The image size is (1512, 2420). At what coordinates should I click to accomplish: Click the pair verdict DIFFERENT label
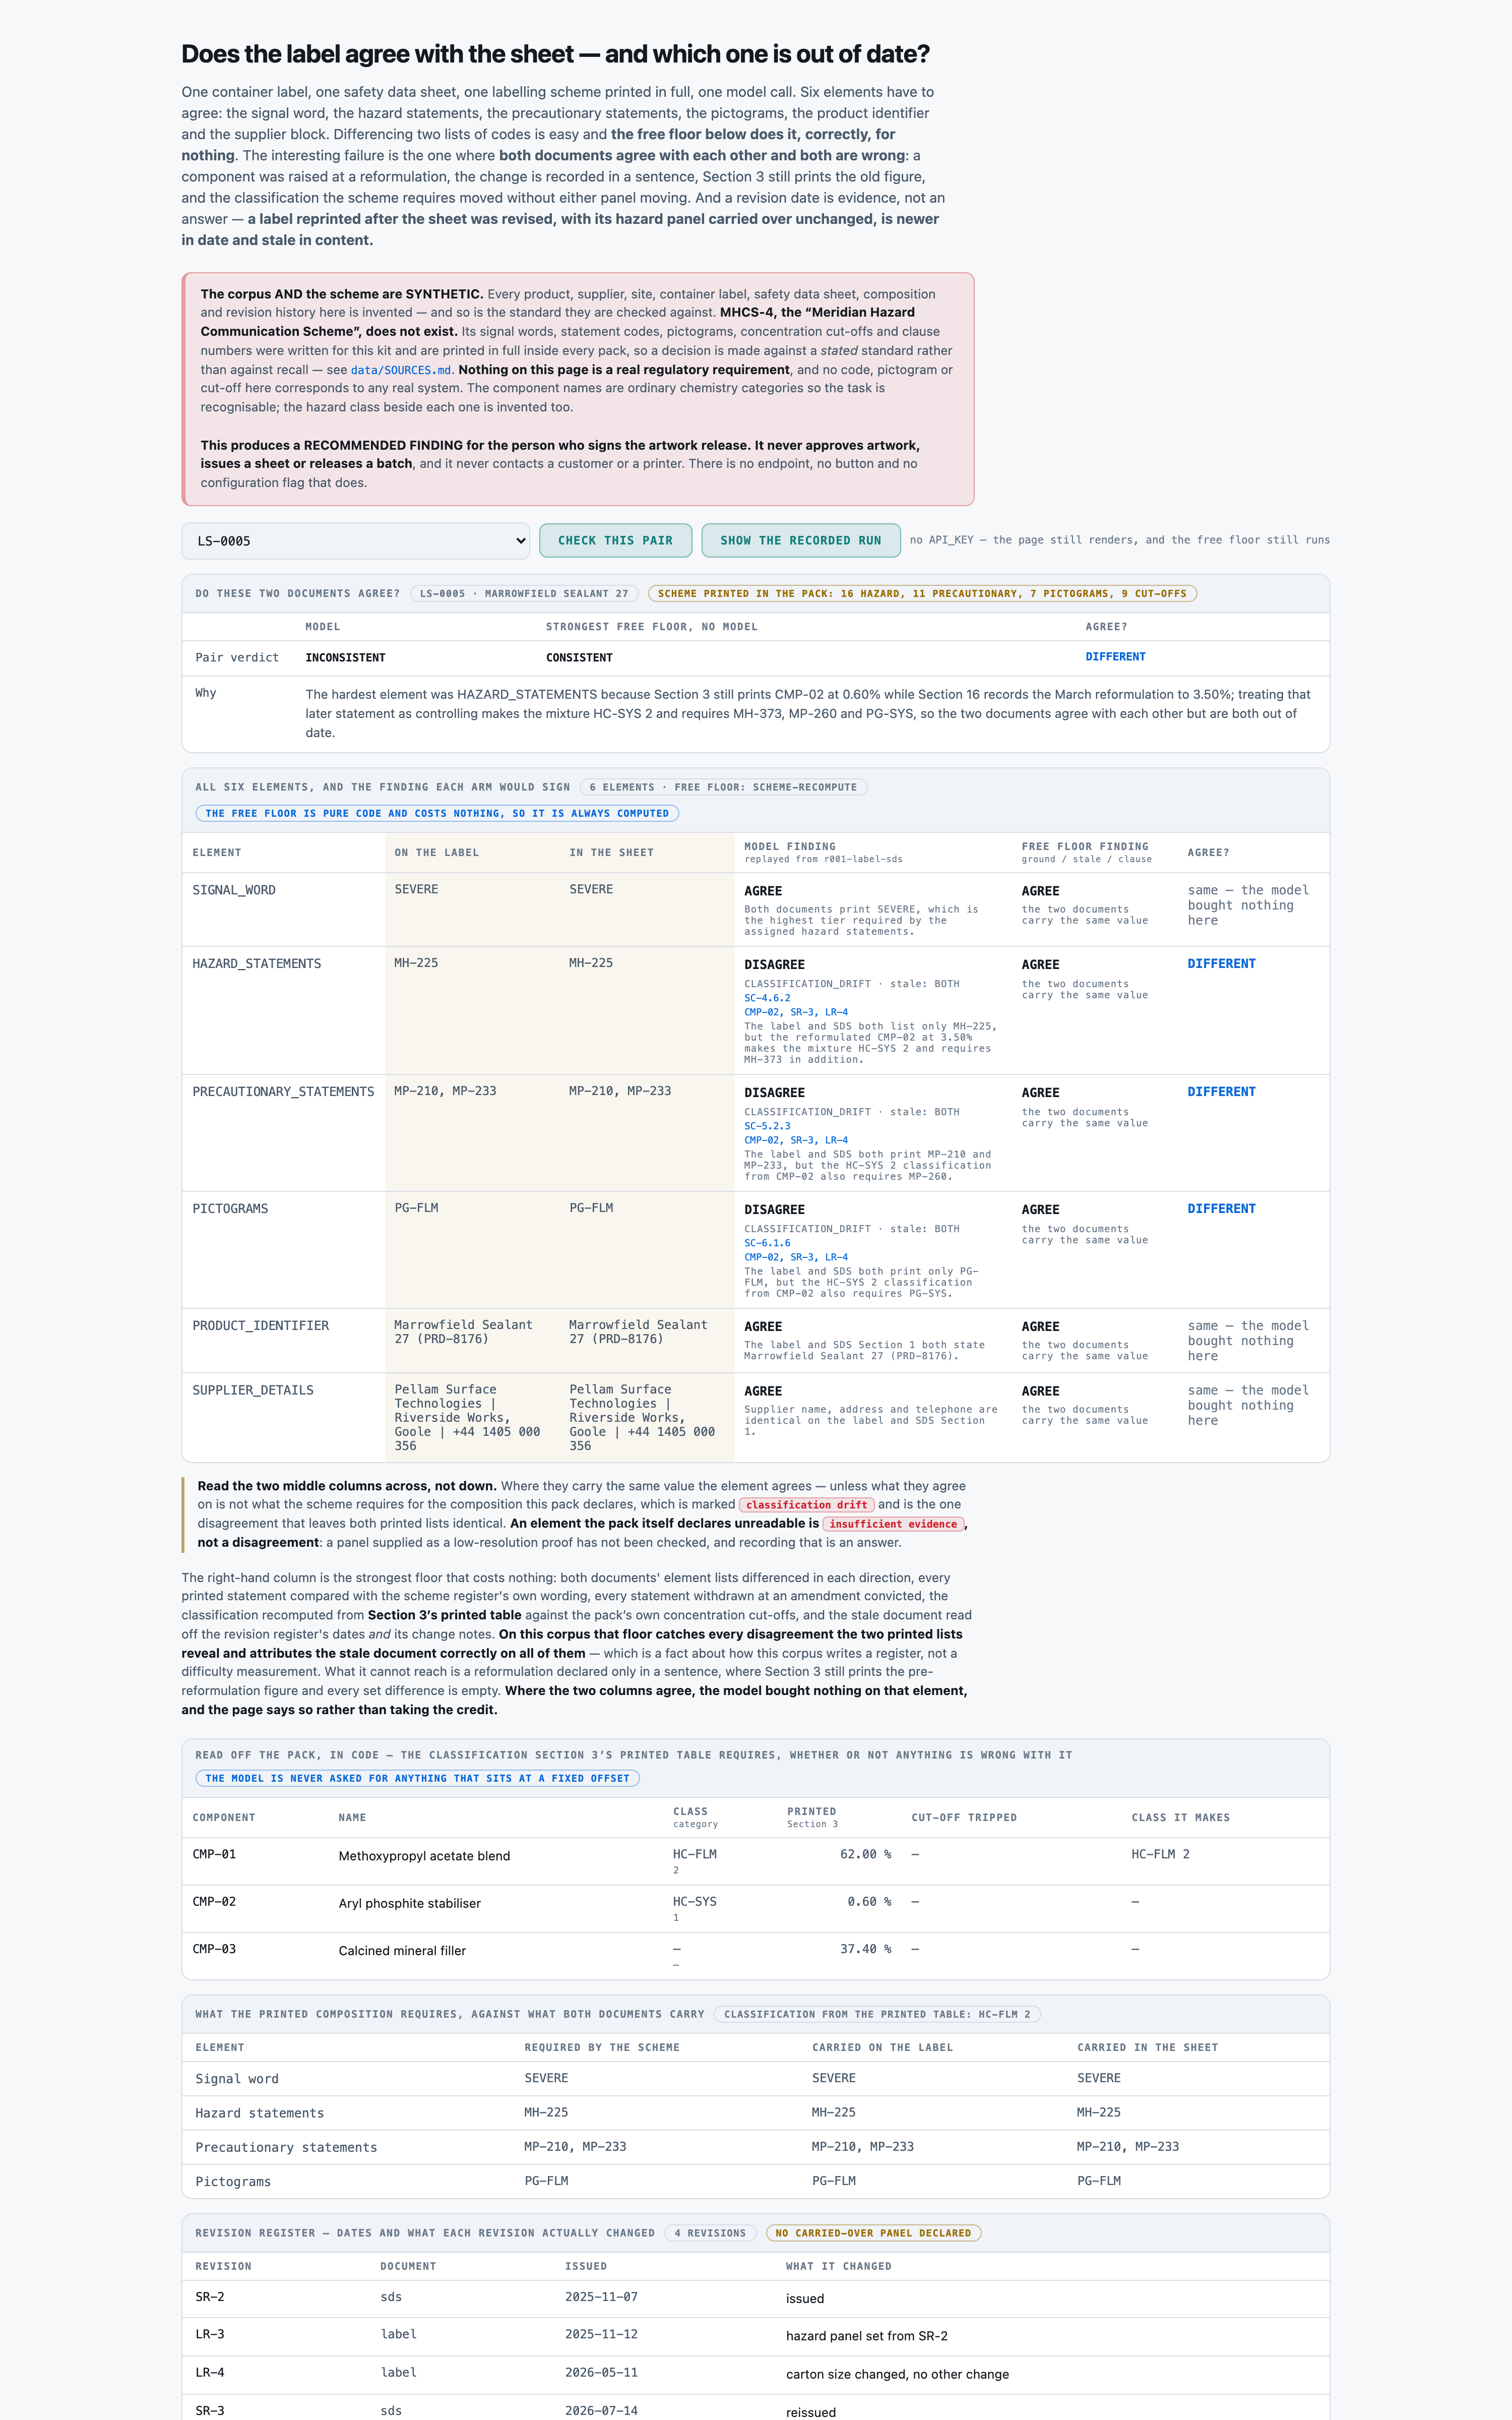[1115, 657]
